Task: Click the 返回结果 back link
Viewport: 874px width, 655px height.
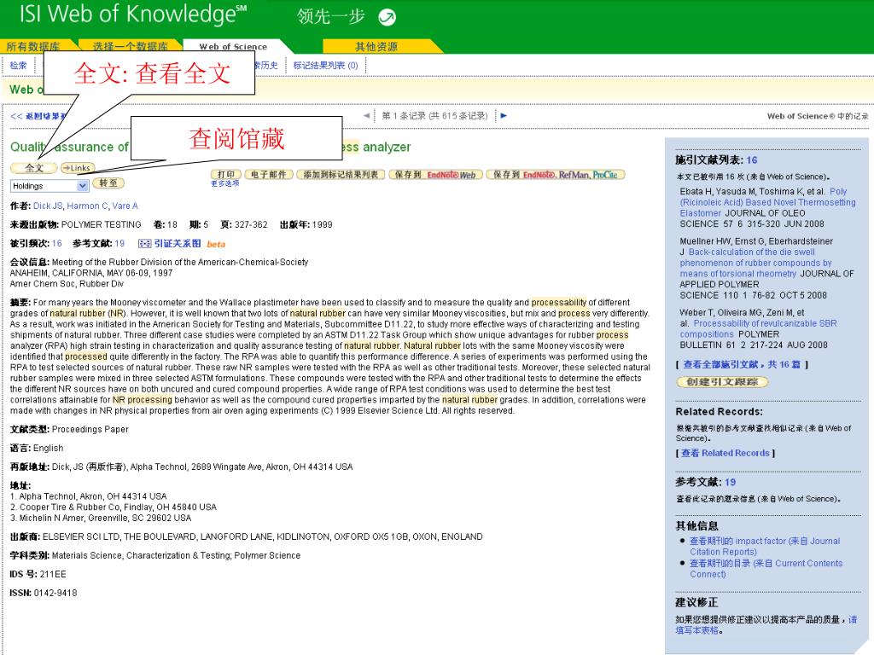Action: coord(38,116)
